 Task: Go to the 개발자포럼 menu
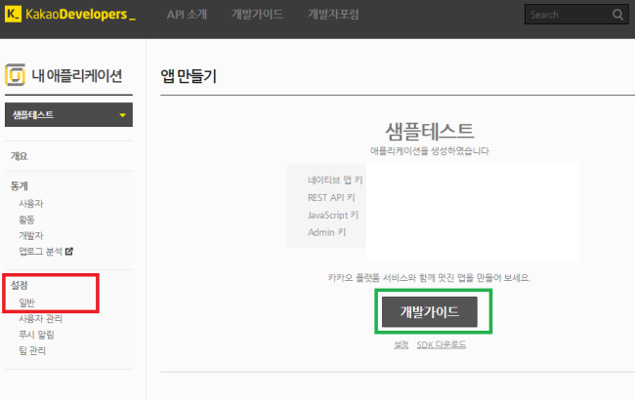(x=335, y=16)
